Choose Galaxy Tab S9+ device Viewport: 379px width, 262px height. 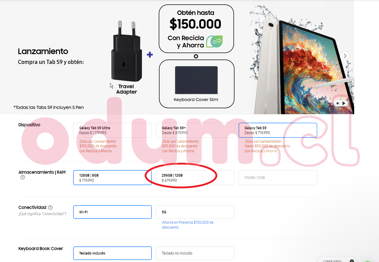(x=195, y=130)
